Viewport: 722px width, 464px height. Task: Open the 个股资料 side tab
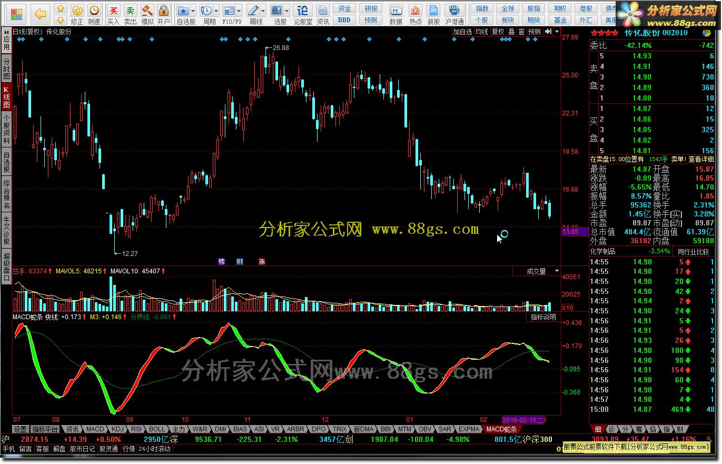click(6, 129)
